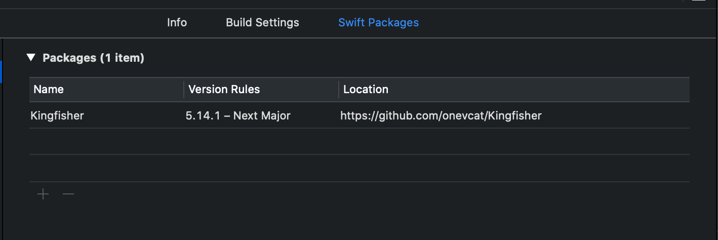Sort by the Name column header

point(49,90)
